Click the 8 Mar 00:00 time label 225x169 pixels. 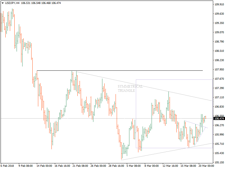click(152, 166)
